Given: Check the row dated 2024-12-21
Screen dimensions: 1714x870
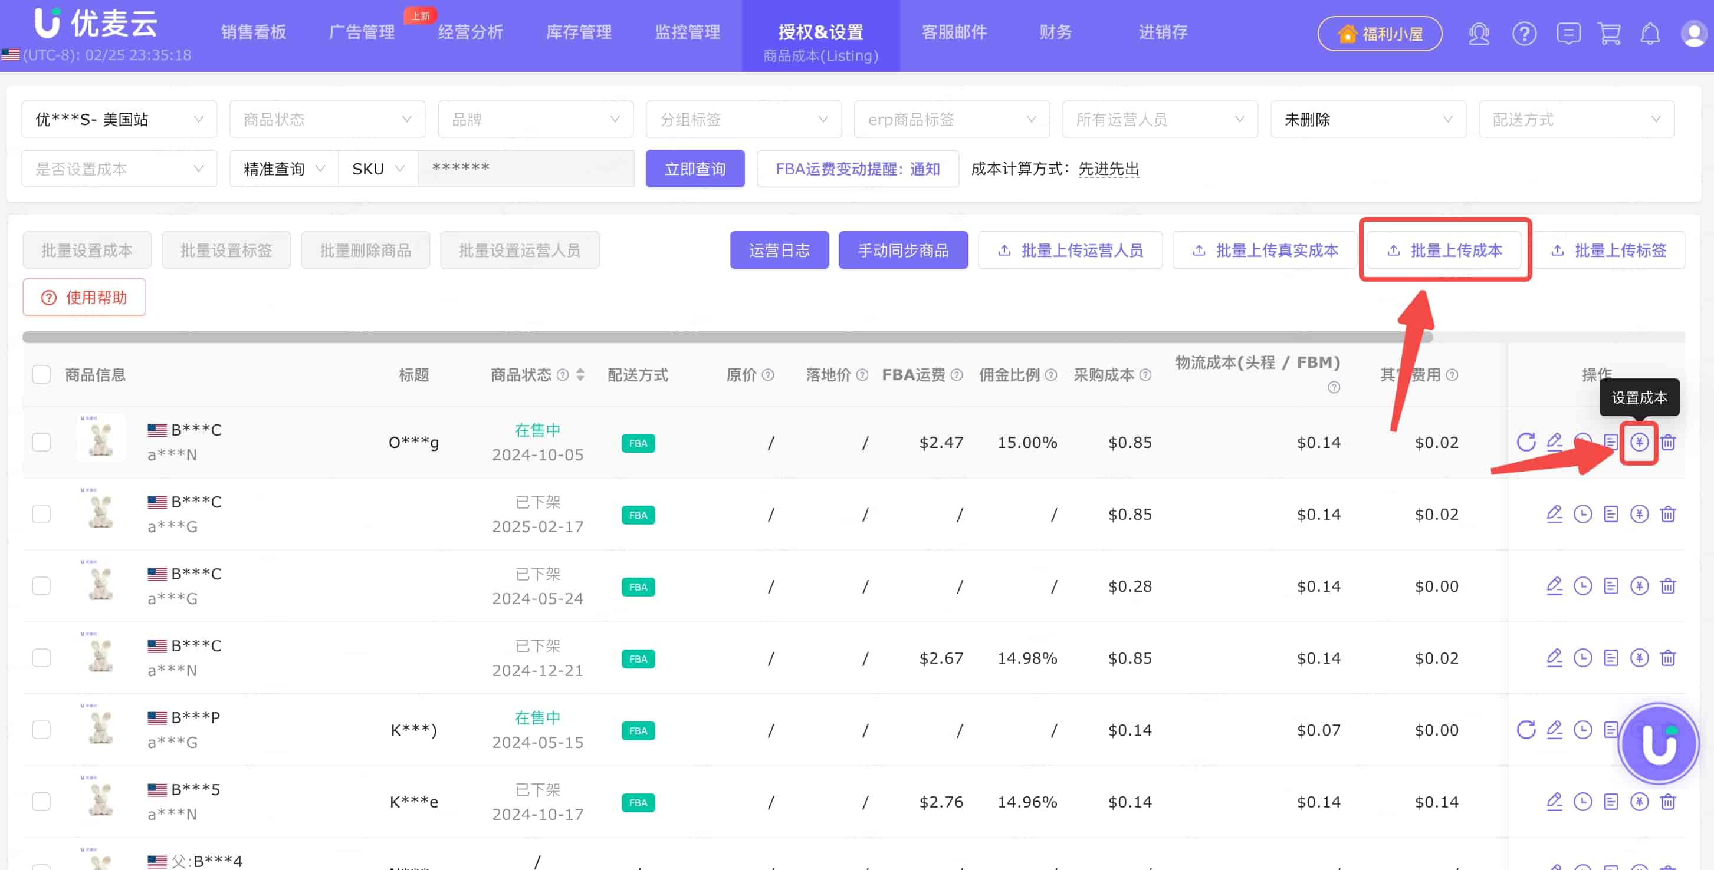Looking at the screenshot, I should pyautogui.click(x=41, y=658).
